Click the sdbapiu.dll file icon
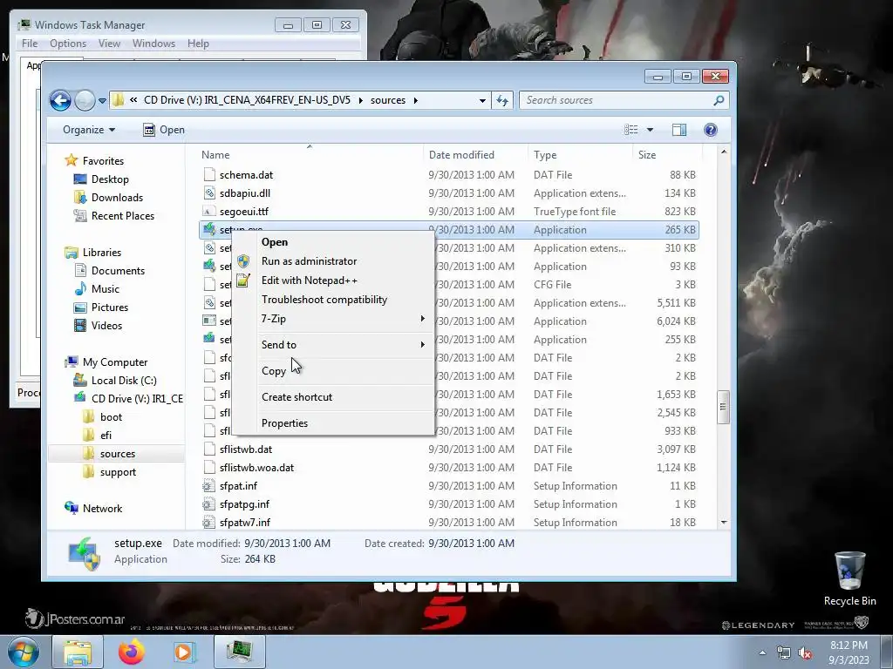Image resolution: width=893 pixels, height=669 pixels. click(x=209, y=193)
